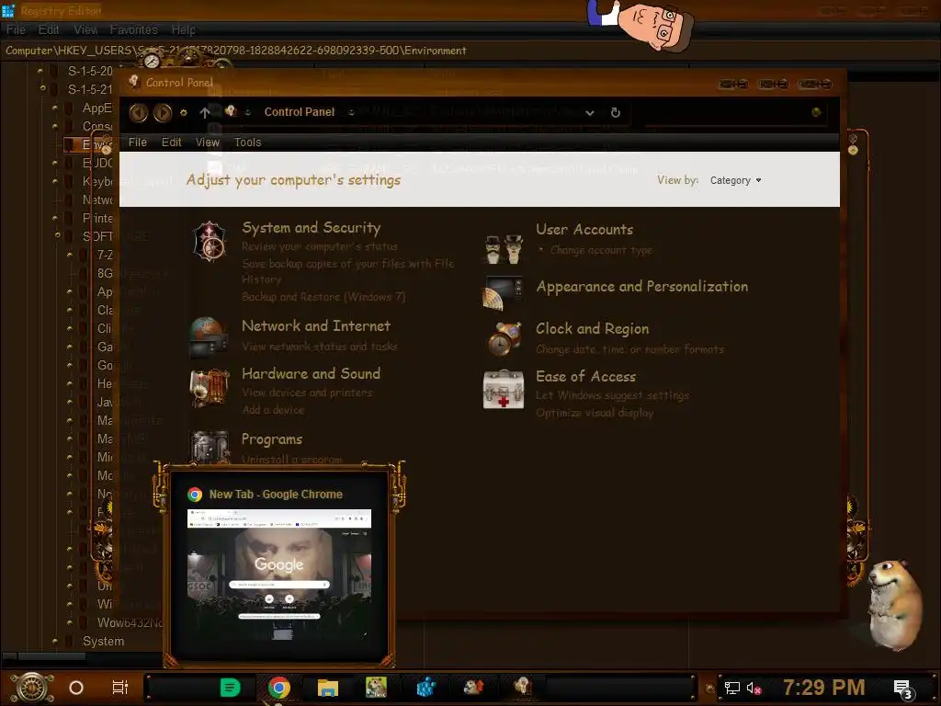Click Optimize visual display link
941x706 pixels.
[x=595, y=413]
